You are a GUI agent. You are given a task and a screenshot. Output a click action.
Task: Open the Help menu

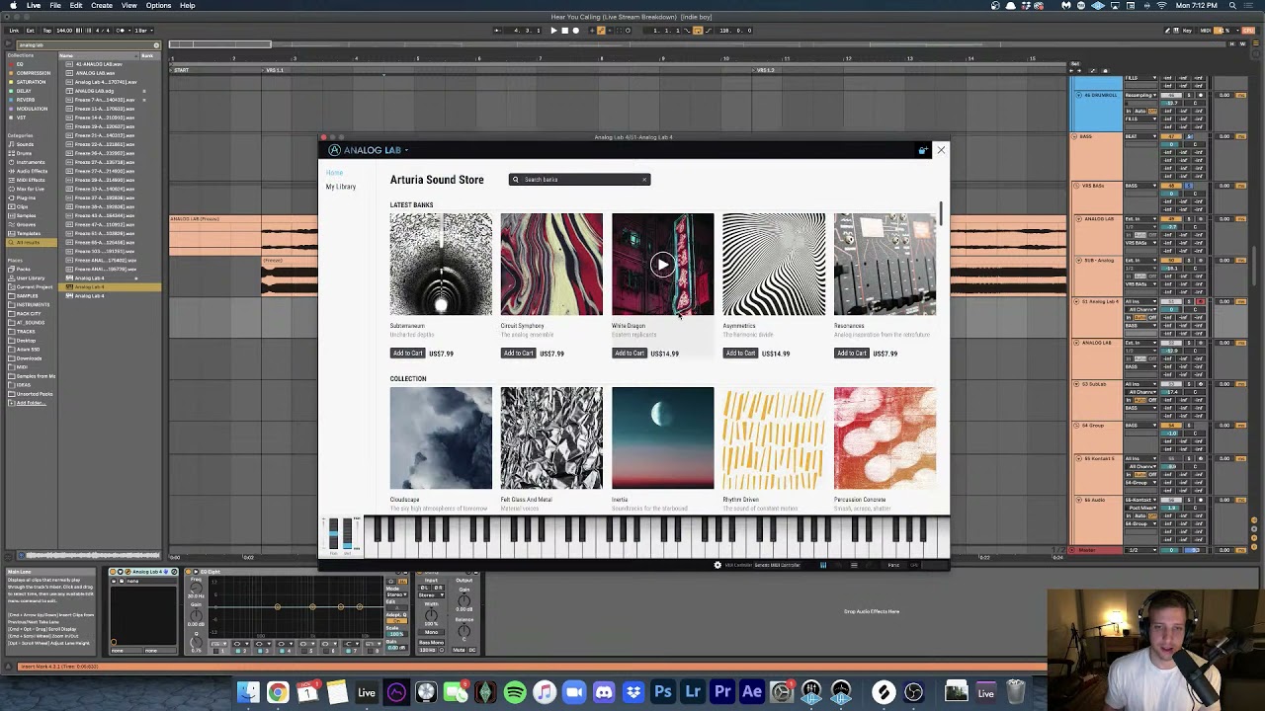(188, 6)
